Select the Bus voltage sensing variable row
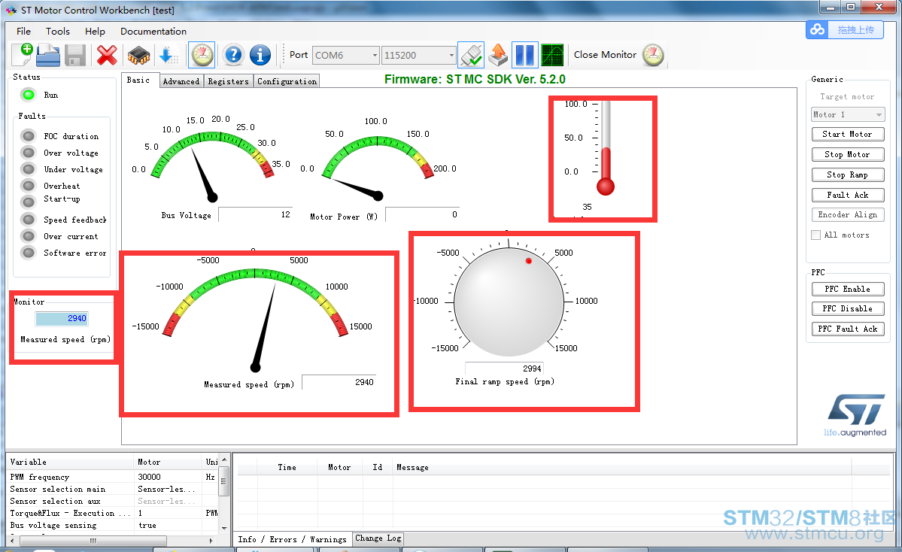The height and width of the screenshot is (552, 902). (x=113, y=525)
